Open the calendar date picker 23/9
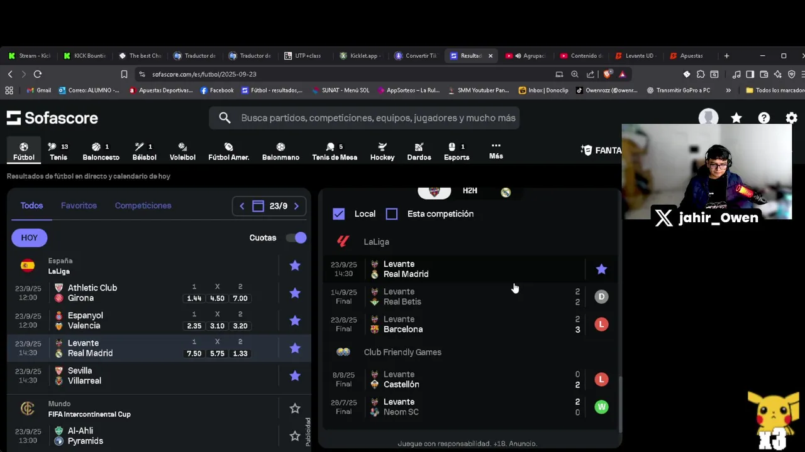 269,206
